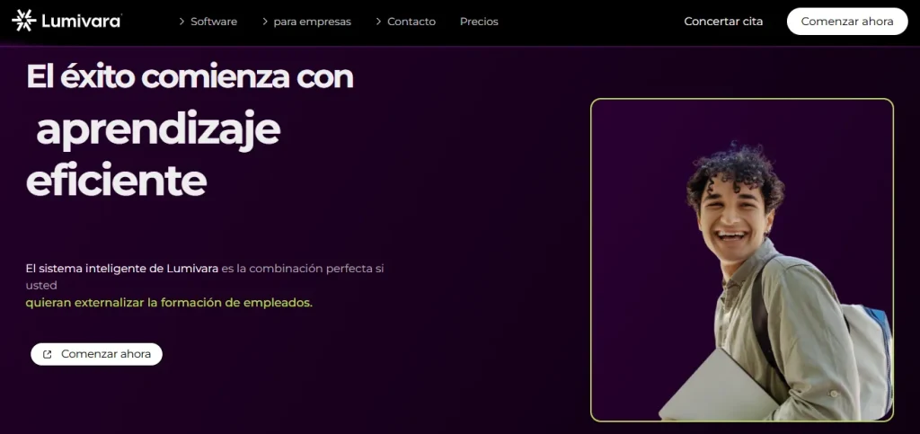Click the aprendizaje eficiente heading text
Image resolution: width=920 pixels, height=434 pixels.
tap(153, 155)
